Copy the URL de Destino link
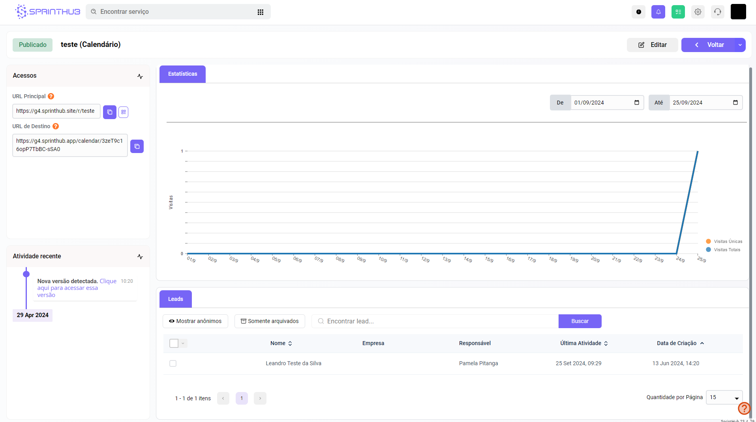756x422 pixels. click(137, 146)
